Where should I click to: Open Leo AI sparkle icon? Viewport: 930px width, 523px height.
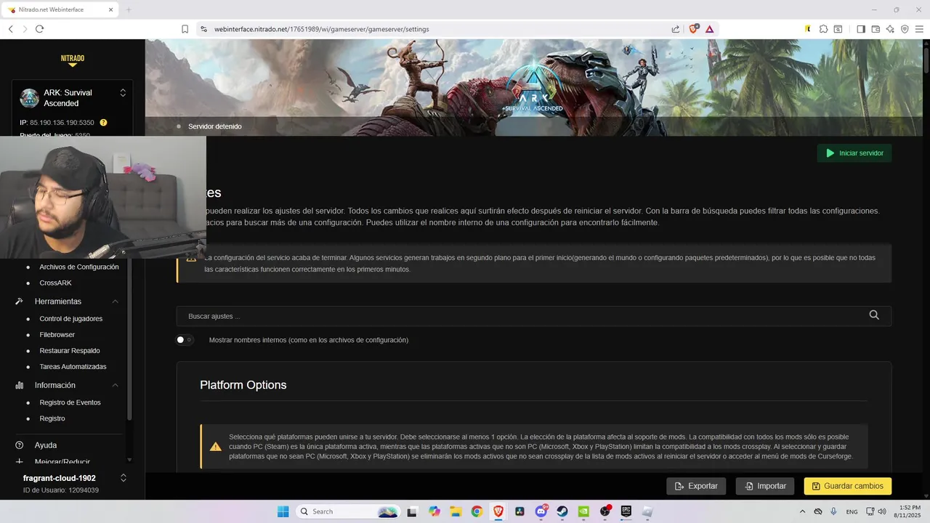click(x=890, y=29)
